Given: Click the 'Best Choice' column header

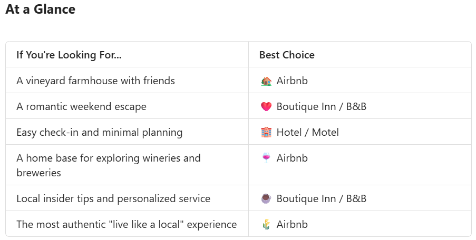Looking at the screenshot, I should click(x=287, y=55).
